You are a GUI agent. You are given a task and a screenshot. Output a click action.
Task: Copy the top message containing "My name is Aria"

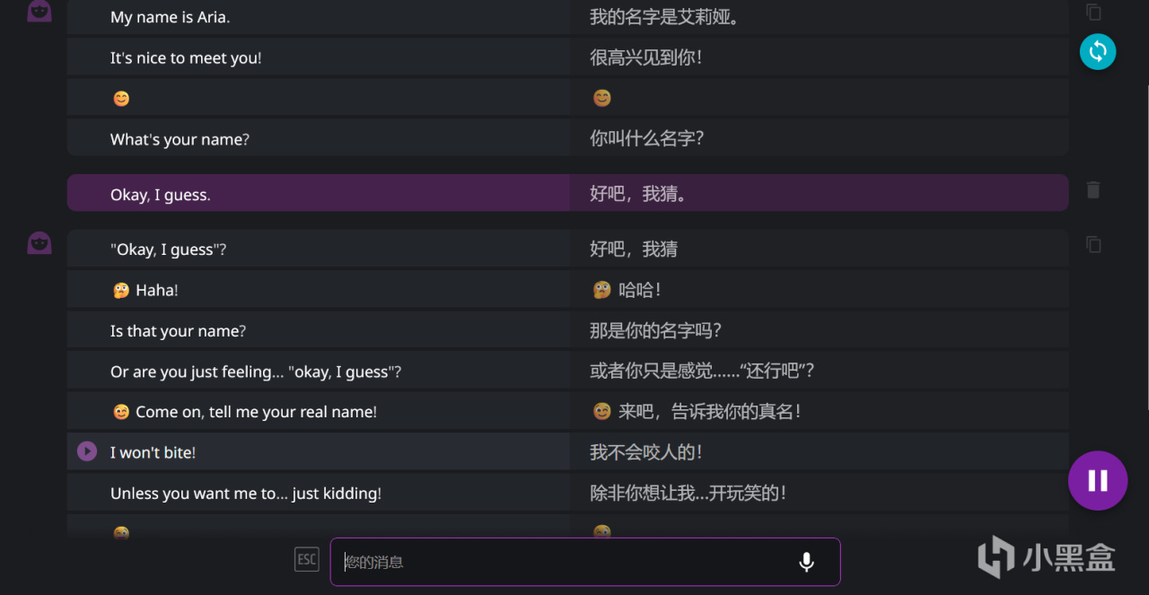click(1092, 12)
